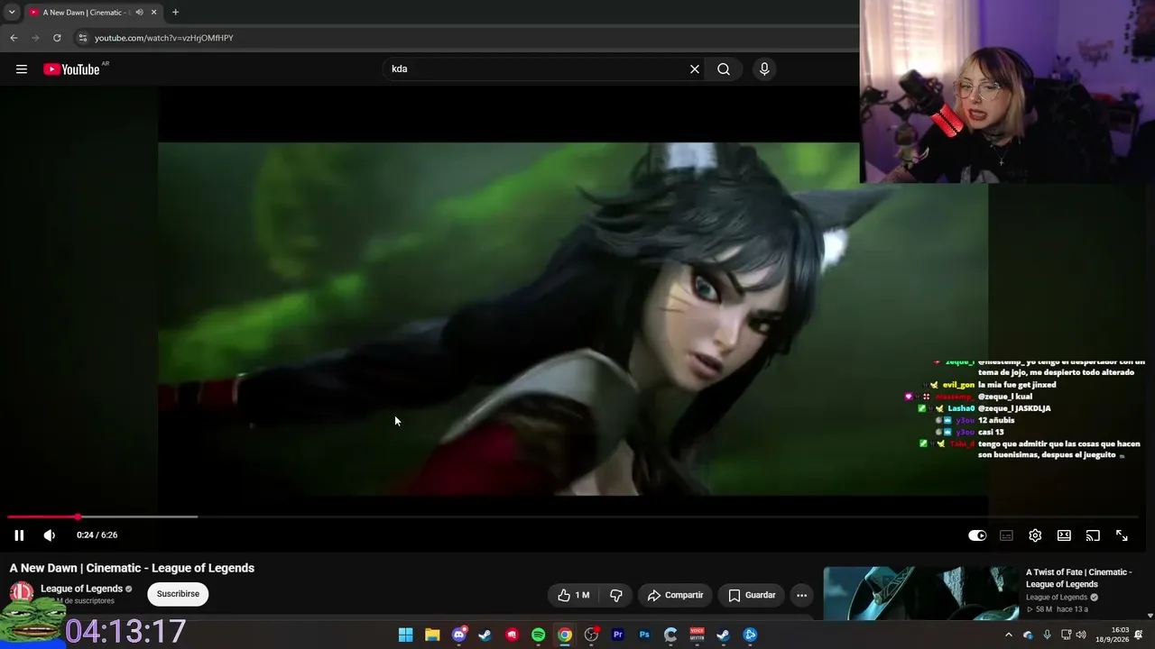Screen dimensions: 1155x649
Task: Mute the video volume
Action: click(x=50, y=535)
